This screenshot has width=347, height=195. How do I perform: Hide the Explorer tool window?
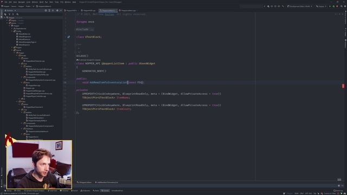tap(61, 10)
